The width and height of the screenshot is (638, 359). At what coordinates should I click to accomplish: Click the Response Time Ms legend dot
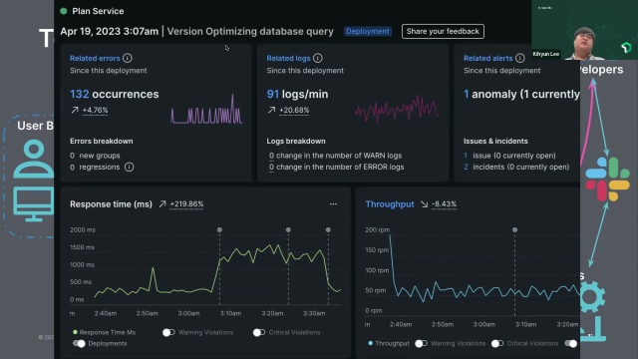(75, 332)
